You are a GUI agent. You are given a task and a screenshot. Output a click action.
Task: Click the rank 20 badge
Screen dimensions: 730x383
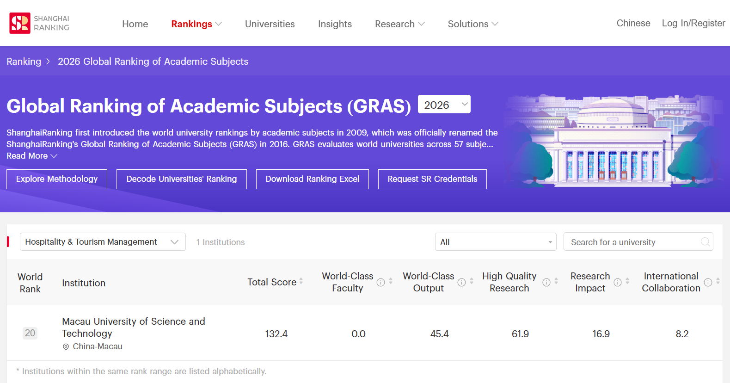point(30,333)
